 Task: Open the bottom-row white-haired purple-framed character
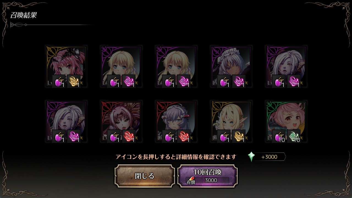point(66,122)
